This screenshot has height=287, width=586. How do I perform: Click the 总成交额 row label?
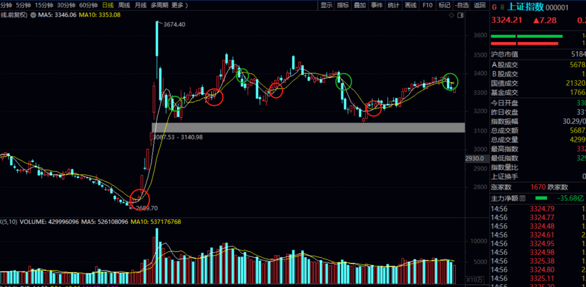[505, 130]
